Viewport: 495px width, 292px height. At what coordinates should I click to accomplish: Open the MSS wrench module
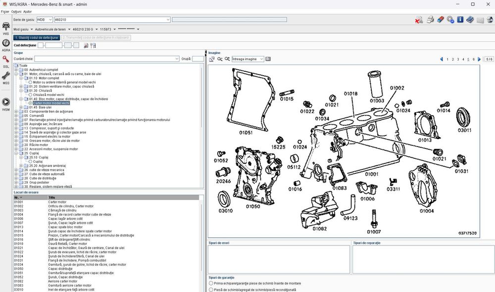point(6,78)
